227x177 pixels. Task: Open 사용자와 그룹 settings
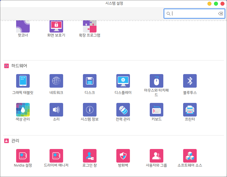coord(157,156)
